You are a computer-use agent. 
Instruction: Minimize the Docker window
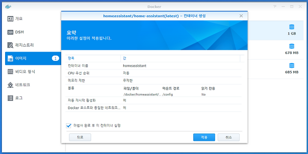[x=283, y=7]
